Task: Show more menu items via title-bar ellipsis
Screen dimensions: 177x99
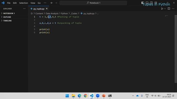Action: 45,3
